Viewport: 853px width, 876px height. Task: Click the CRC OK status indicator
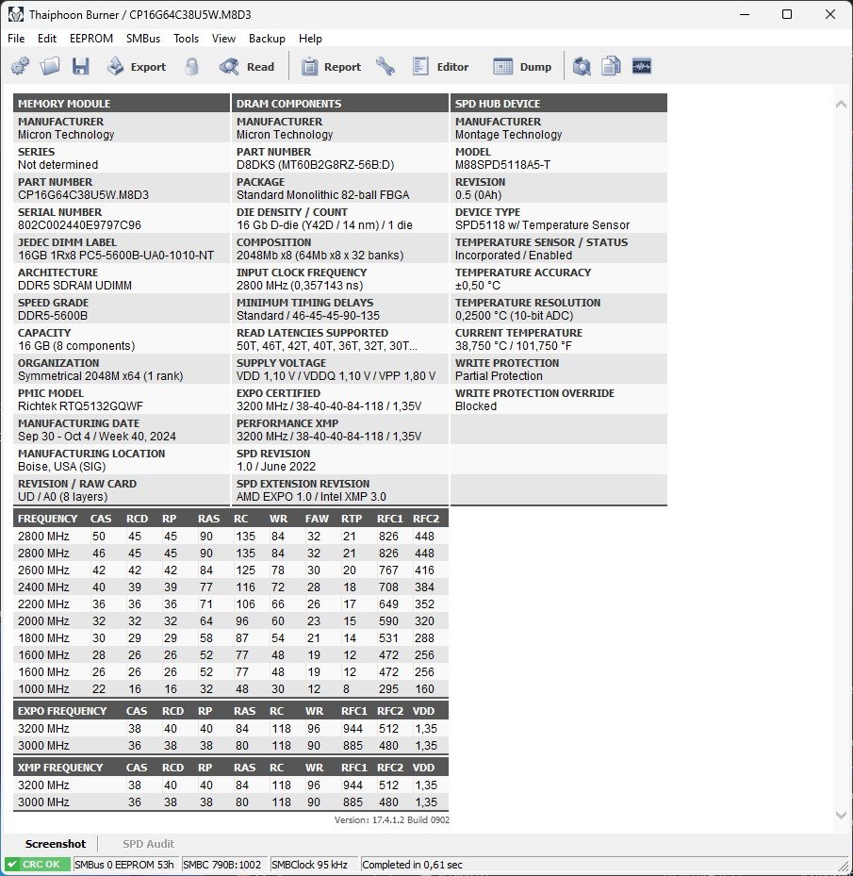click(x=37, y=865)
